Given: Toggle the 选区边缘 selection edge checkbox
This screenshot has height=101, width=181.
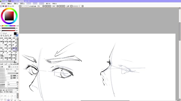Looking at the screenshot, I should [x=30, y=6].
